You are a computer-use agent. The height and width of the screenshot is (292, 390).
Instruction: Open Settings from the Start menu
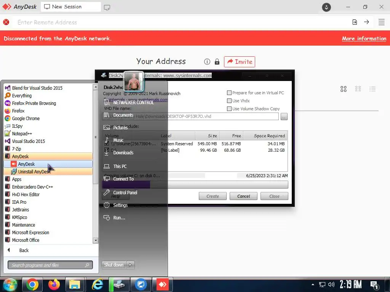120,205
